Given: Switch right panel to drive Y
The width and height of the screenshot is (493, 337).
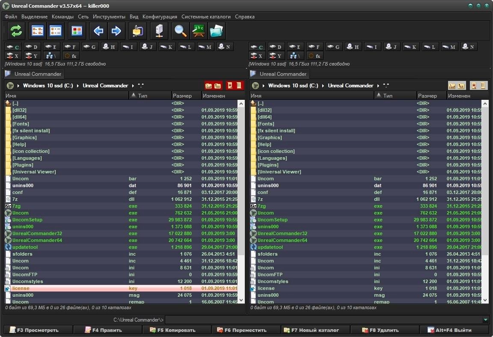Looking at the screenshot, I should (276, 56).
